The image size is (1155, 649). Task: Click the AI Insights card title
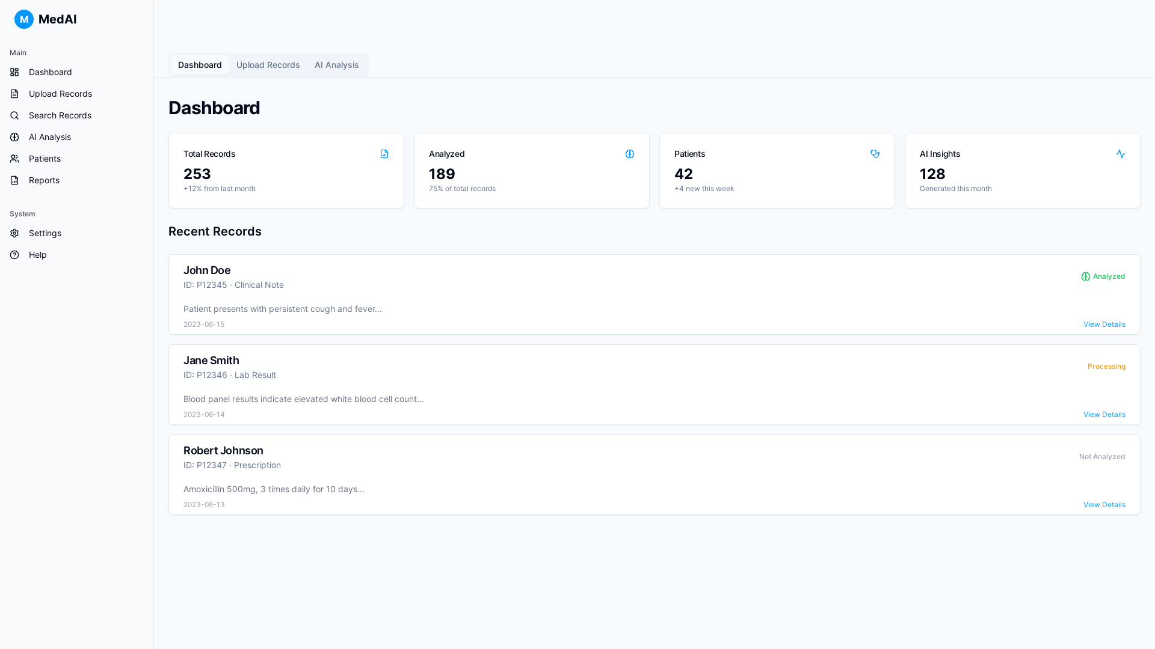coord(940,154)
